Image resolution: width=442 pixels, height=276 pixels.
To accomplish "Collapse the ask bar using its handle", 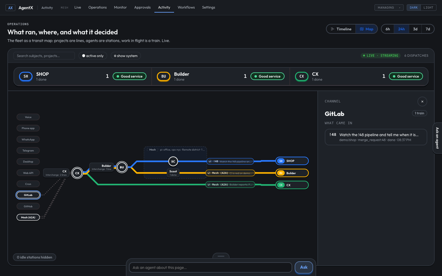I will point(221,256).
